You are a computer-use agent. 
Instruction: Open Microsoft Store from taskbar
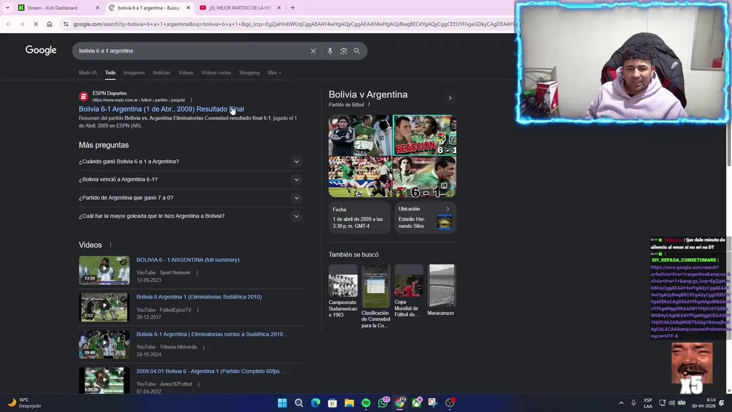click(x=332, y=403)
